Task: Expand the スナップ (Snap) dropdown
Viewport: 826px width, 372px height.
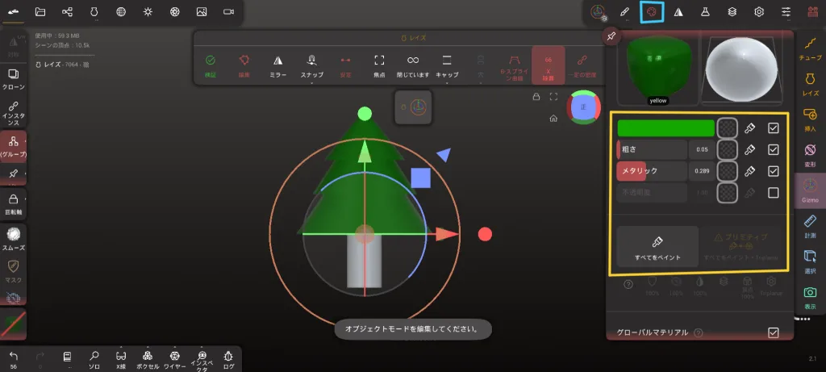Action: click(312, 65)
